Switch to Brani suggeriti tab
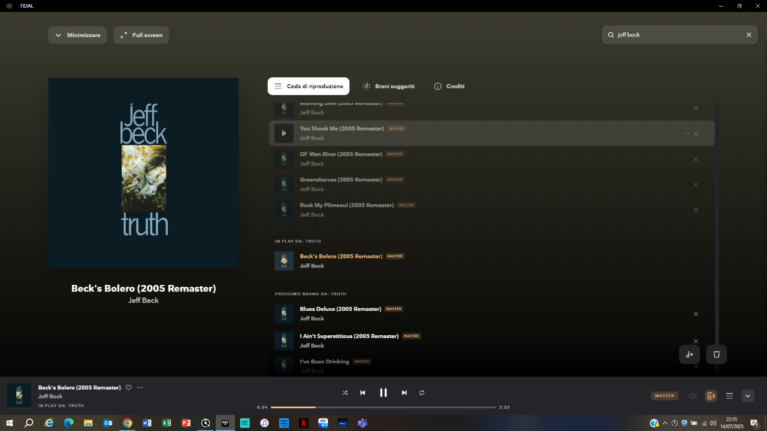This screenshot has height=431, width=767. (x=388, y=86)
